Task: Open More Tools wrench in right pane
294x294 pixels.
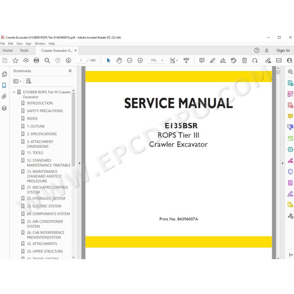Action: click(x=290, y=216)
